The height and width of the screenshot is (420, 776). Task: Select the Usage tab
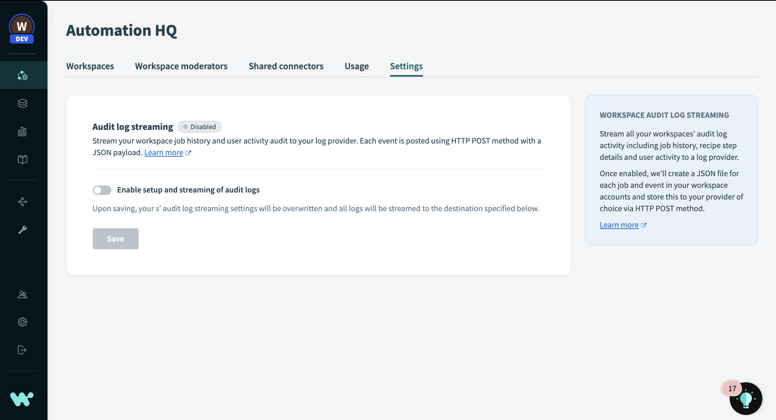pos(356,66)
